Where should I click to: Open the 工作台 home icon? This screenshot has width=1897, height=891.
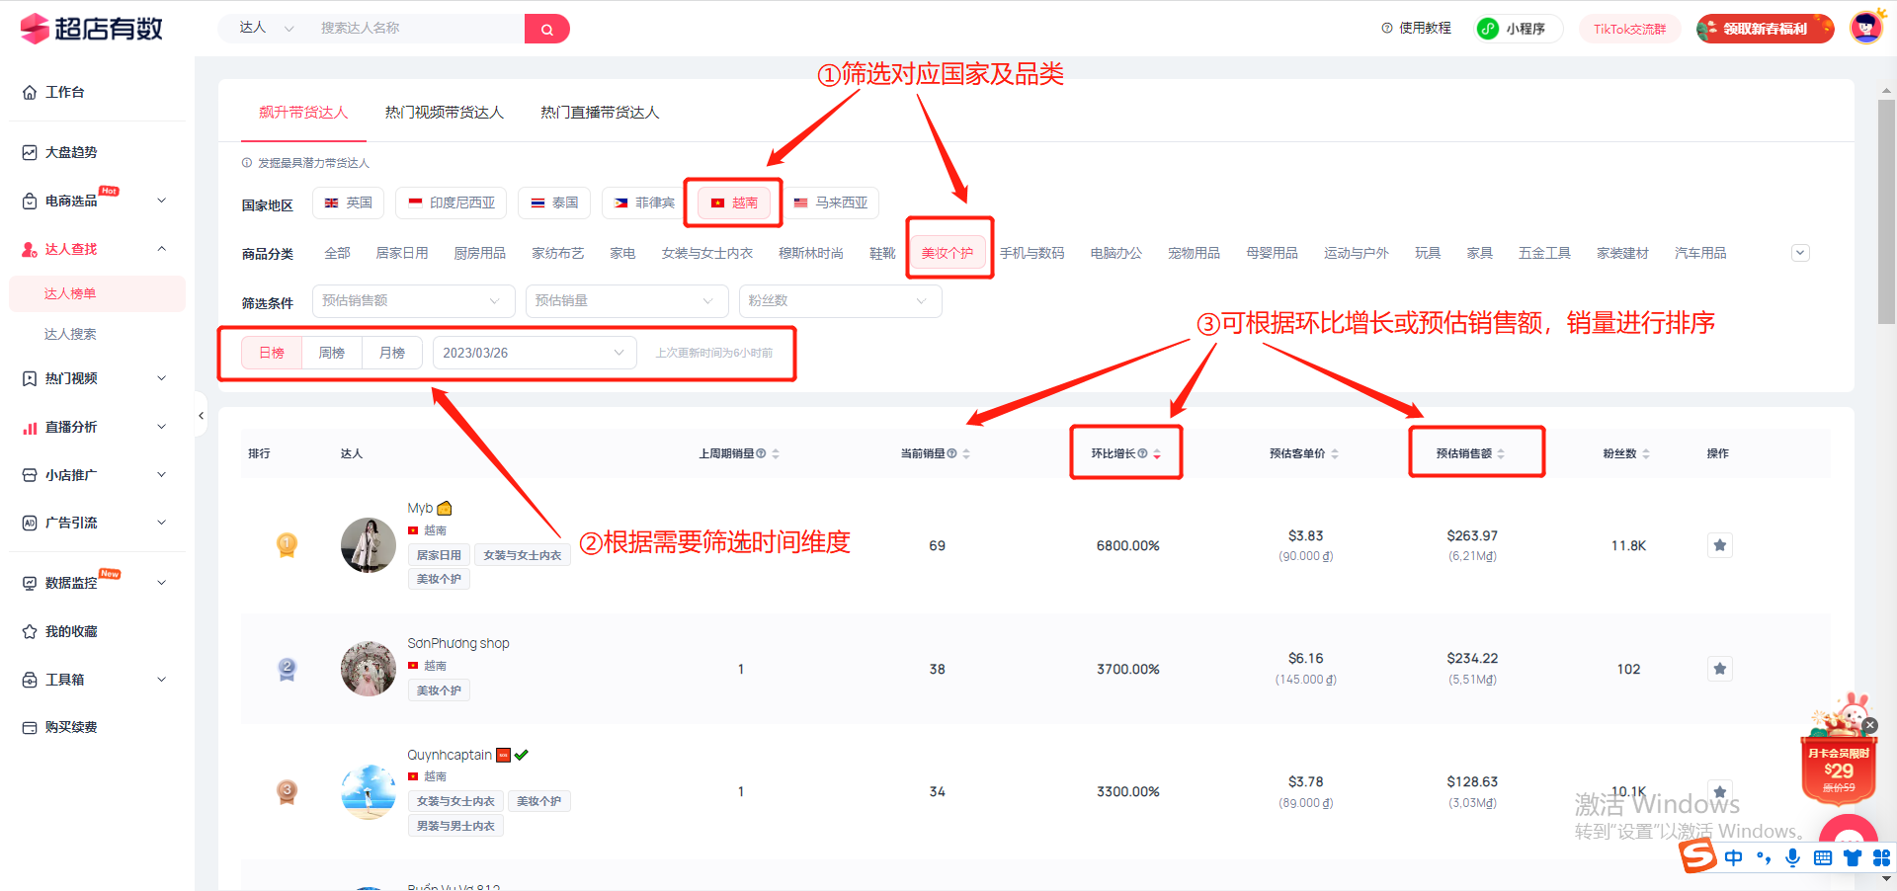[x=30, y=92]
